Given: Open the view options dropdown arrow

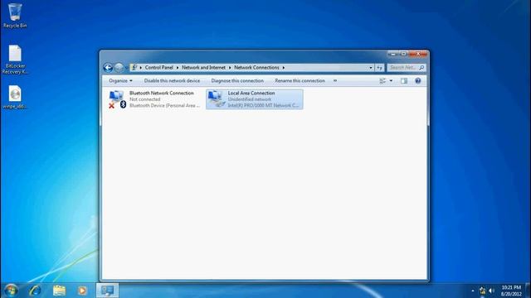Looking at the screenshot, I should point(391,81).
